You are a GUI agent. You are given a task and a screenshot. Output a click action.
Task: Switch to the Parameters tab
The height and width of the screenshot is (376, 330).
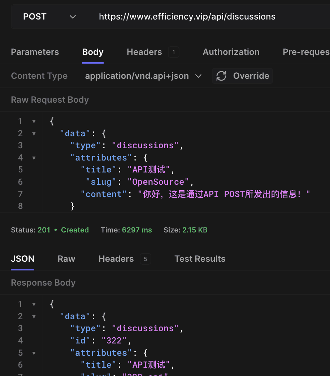coord(35,52)
